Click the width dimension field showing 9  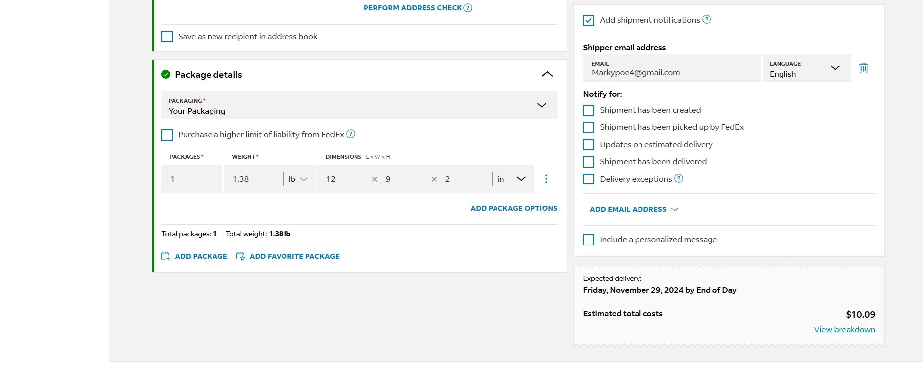point(405,179)
